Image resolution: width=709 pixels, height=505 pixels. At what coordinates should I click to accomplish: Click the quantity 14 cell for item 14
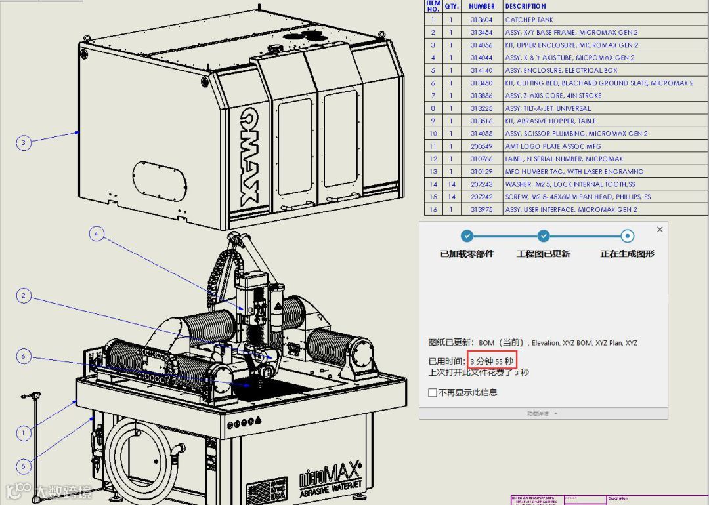[x=451, y=184]
